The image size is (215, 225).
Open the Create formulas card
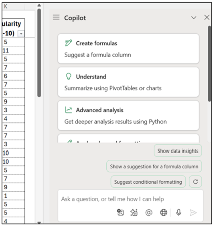tap(128, 49)
